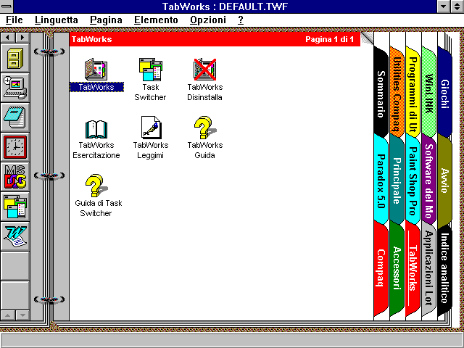Switch to the Giochi tab
Viewport: 464px width, 348px height.
(x=444, y=94)
